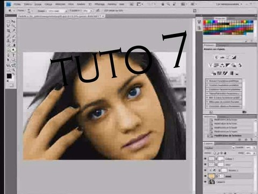
Task: Open the Calque menu
Action: pyautogui.click(x=48, y=4)
